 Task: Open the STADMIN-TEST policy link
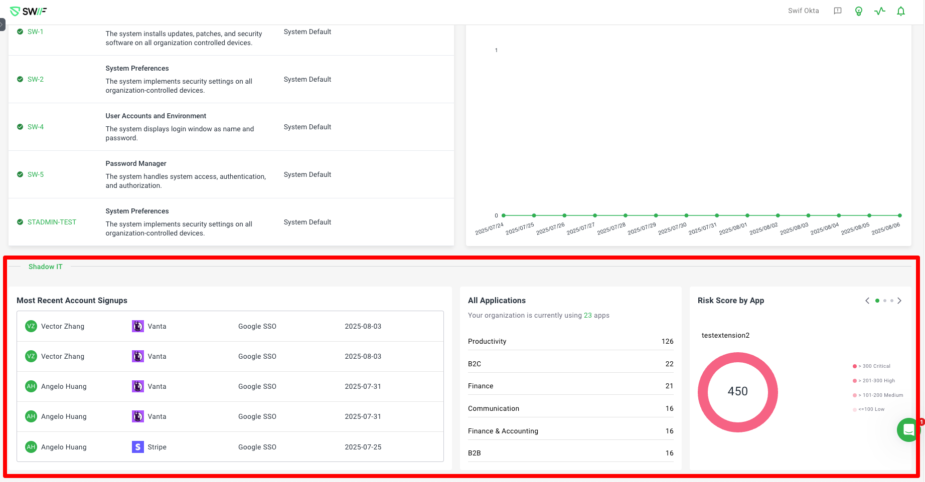[x=52, y=222]
